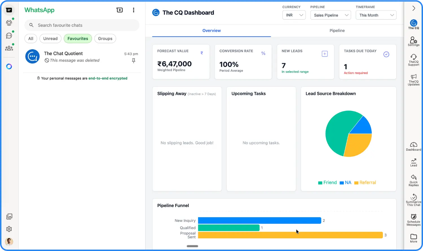Click the Search favourite chats field
Screen dimensions: 423x251
(x=82, y=25)
